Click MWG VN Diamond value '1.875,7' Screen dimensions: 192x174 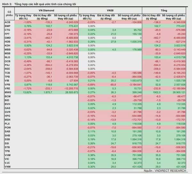pyautogui.click(x=48, y=92)
